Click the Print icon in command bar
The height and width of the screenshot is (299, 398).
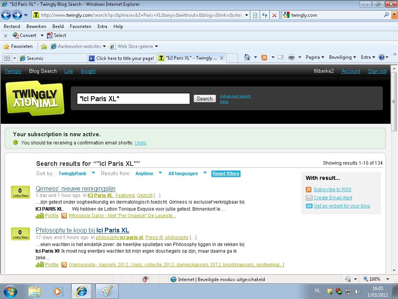point(292,57)
